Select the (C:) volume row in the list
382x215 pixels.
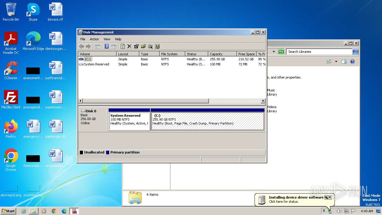(x=172, y=59)
